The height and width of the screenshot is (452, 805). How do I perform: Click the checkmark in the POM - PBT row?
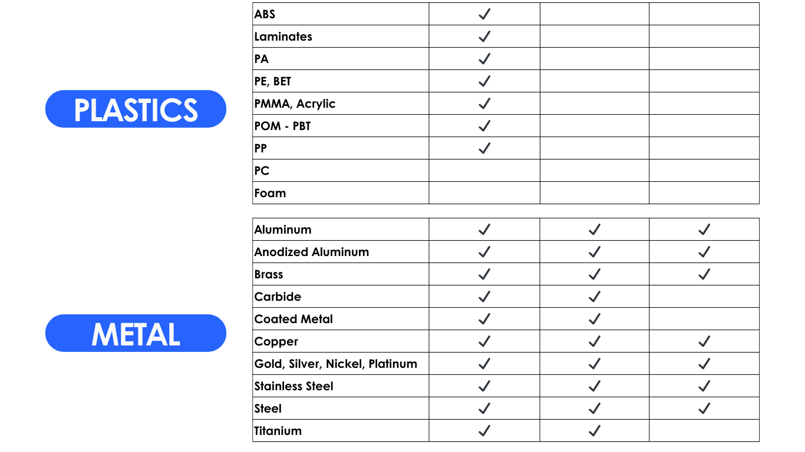tap(484, 126)
